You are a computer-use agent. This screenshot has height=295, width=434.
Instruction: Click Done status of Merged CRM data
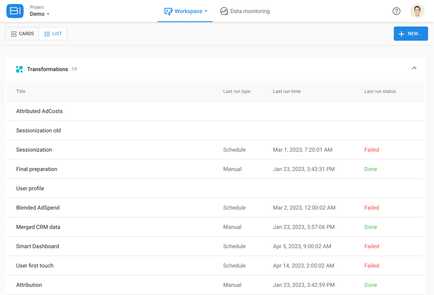point(370,227)
